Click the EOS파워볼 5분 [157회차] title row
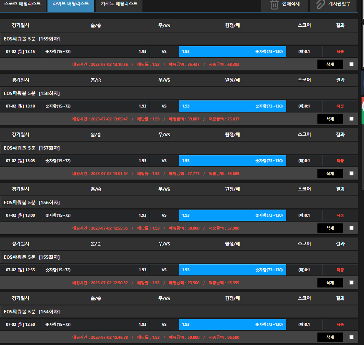364x345 pixels. (x=179, y=148)
